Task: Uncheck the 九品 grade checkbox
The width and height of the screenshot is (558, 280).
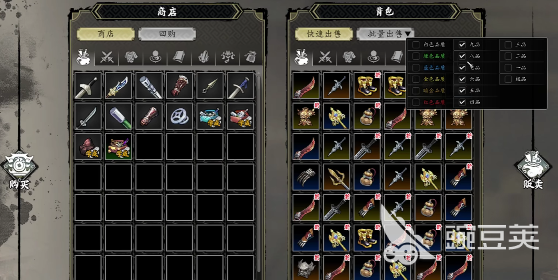Action: coord(462,45)
